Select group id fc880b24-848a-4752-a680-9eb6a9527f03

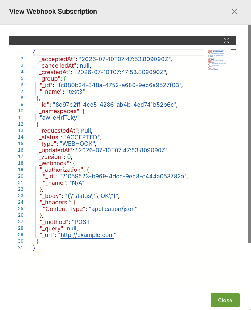point(119,85)
